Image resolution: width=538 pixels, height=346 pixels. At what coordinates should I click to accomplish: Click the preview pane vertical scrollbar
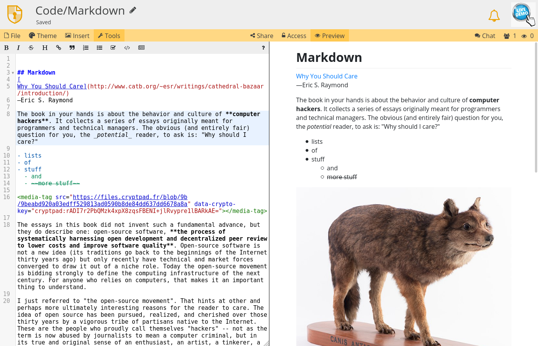tap(536, 108)
